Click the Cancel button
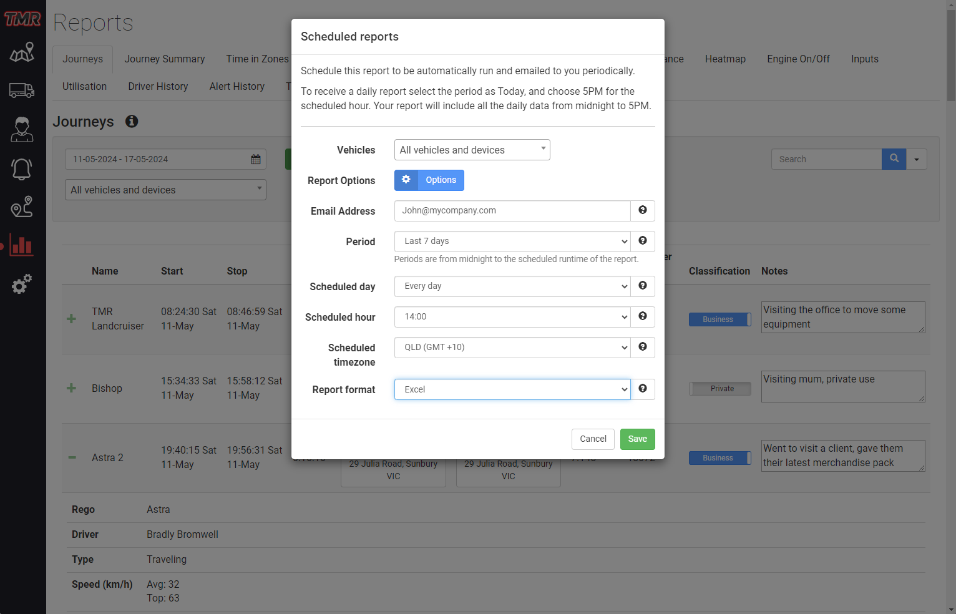The width and height of the screenshot is (956, 614). pyautogui.click(x=593, y=439)
